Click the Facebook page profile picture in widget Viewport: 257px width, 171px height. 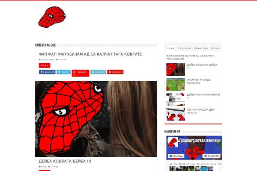point(173,142)
